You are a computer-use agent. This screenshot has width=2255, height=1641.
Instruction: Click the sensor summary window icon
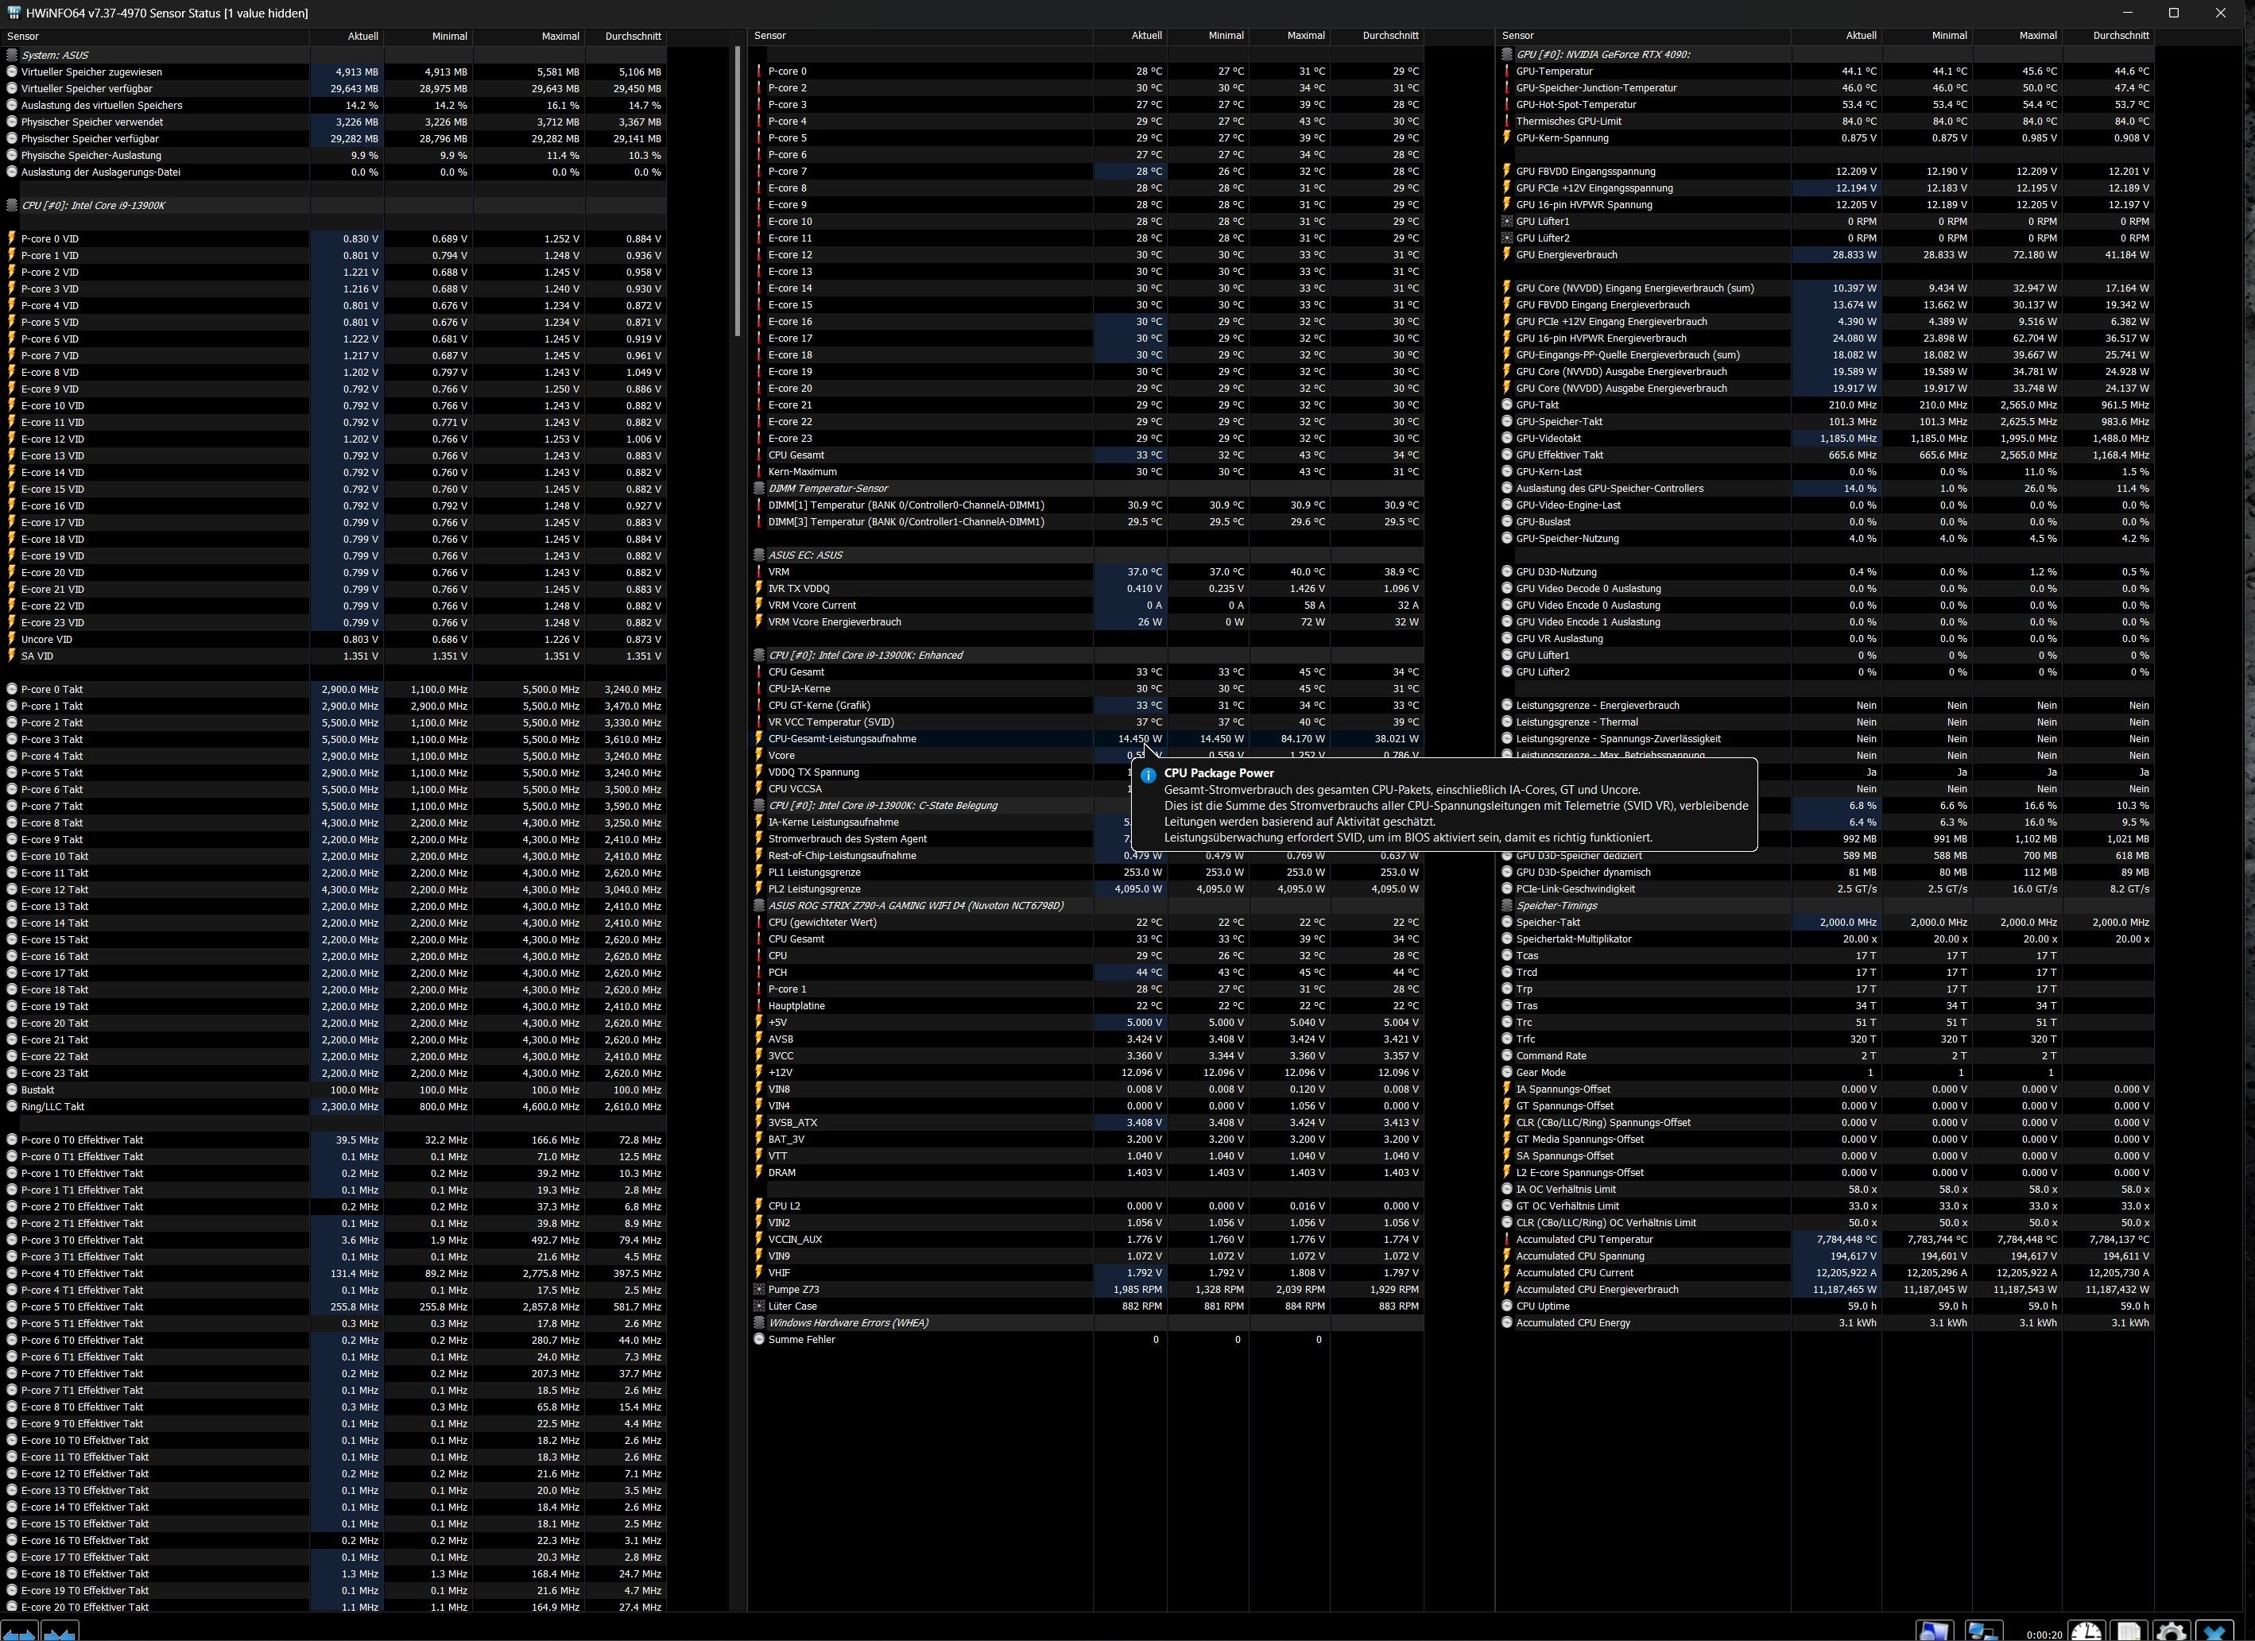(1935, 1632)
